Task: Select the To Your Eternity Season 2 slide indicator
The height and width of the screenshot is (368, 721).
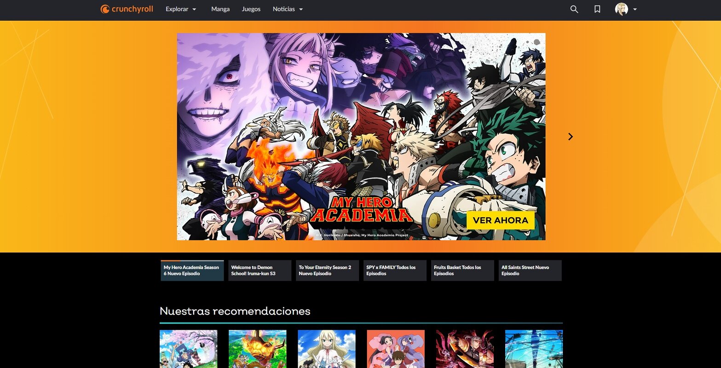Action: click(327, 270)
